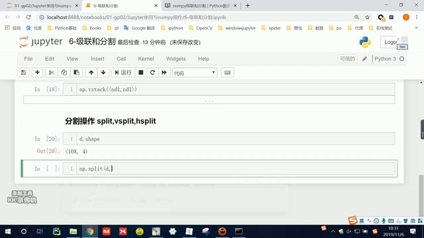Open the taskbar clock showing 10:31
The height and width of the screenshot is (238, 424).
pos(394,231)
